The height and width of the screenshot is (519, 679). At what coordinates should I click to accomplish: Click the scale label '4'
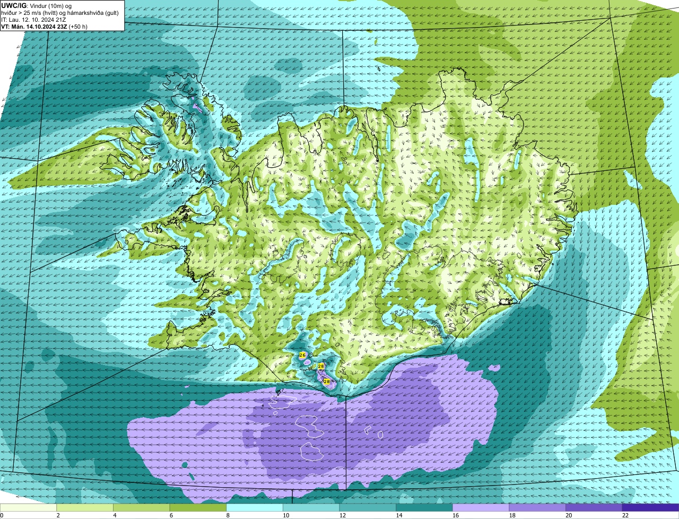(115, 515)
